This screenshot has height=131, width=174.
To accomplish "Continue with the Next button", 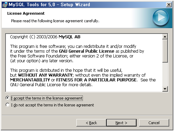I will pos(121,123).
